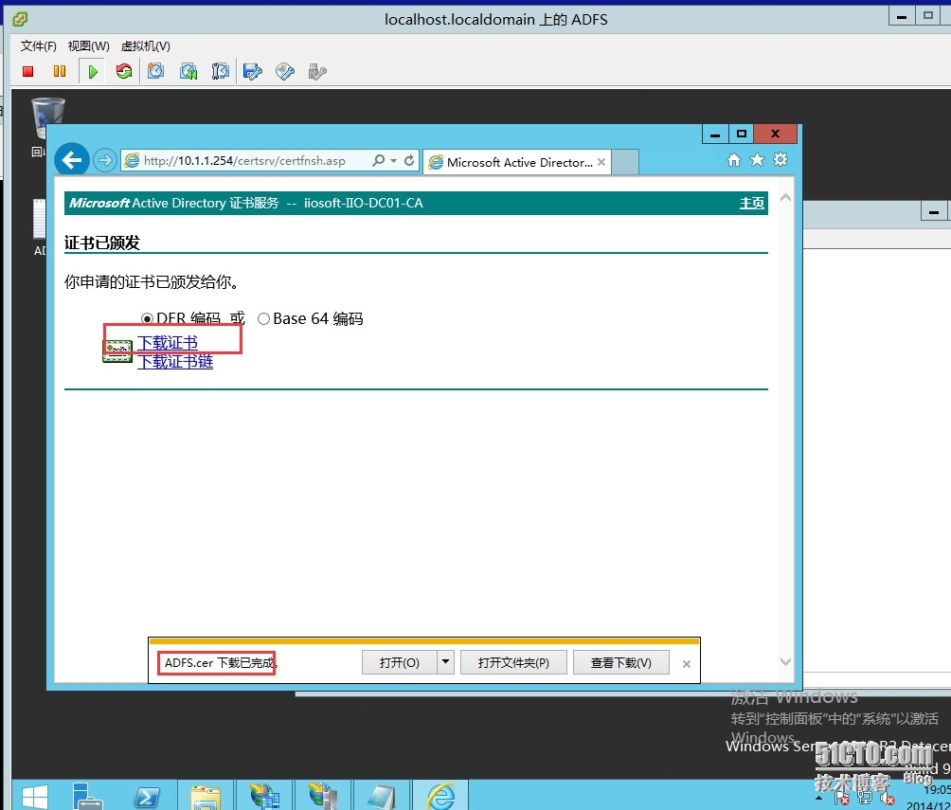
Task: Open IE Tools gear icon
Action: [x=781, y=159]
